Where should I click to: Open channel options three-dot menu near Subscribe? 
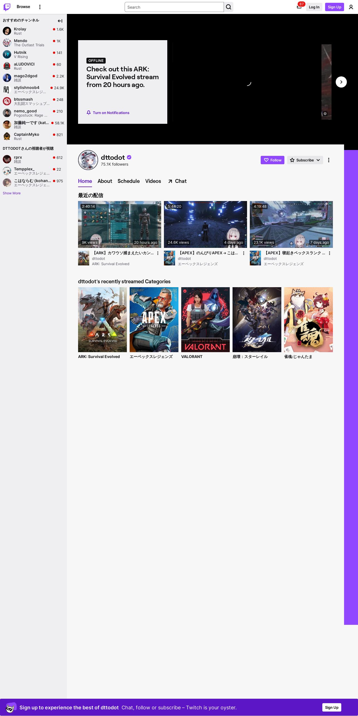click(x=329, y=160)
